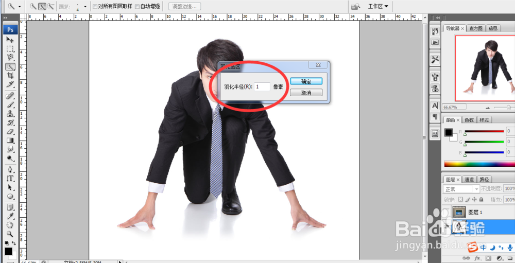
Task: Switch to the Histogram tab (直方图)
Action: click(475, 29)
